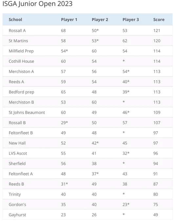
Task: Click the Player 3 column header
Action: click(x=130, y=19)
